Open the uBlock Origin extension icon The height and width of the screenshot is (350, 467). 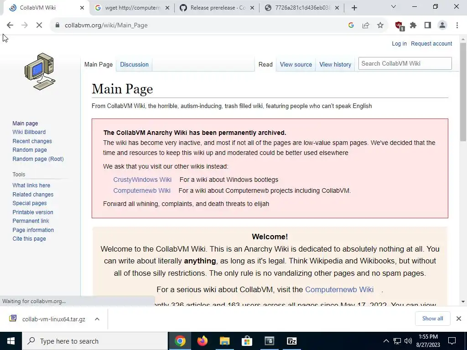tap(399, 26)
